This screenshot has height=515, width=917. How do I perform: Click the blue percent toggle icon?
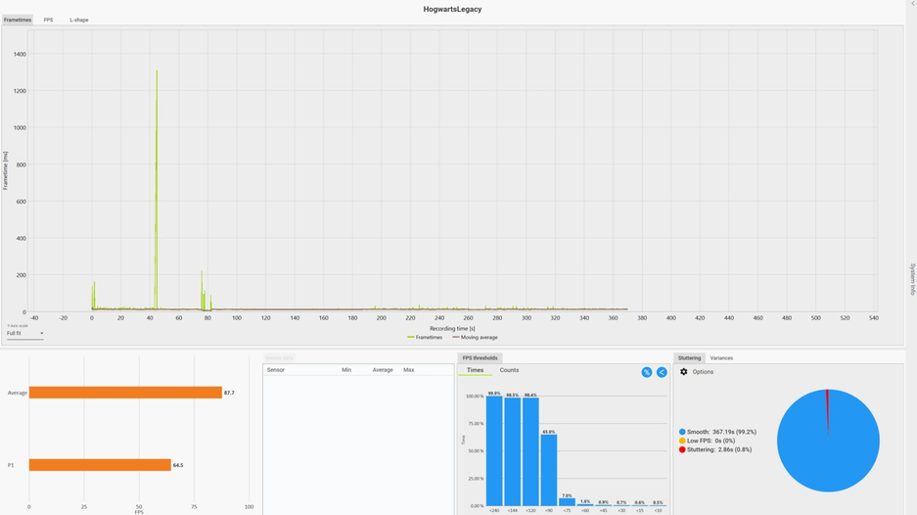[x=646, y=372]
